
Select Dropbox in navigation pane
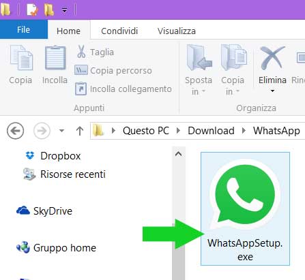coord(53,156)
